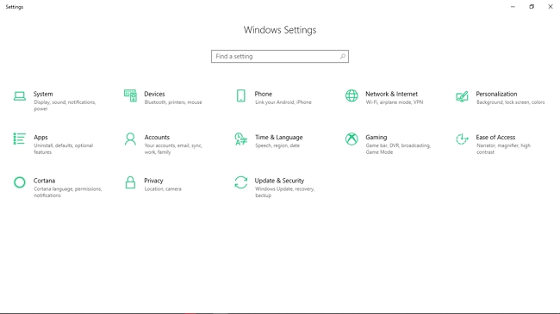560x314 pixels.
Task: Open the Update & Security label
Action: point(279,181)
